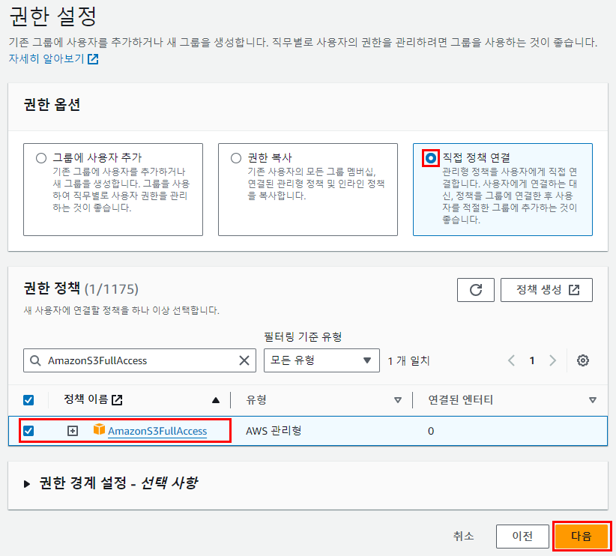The image size is (616, 556).
Task: Click the 유형 column header label
Action: click(x=256, y=400)
